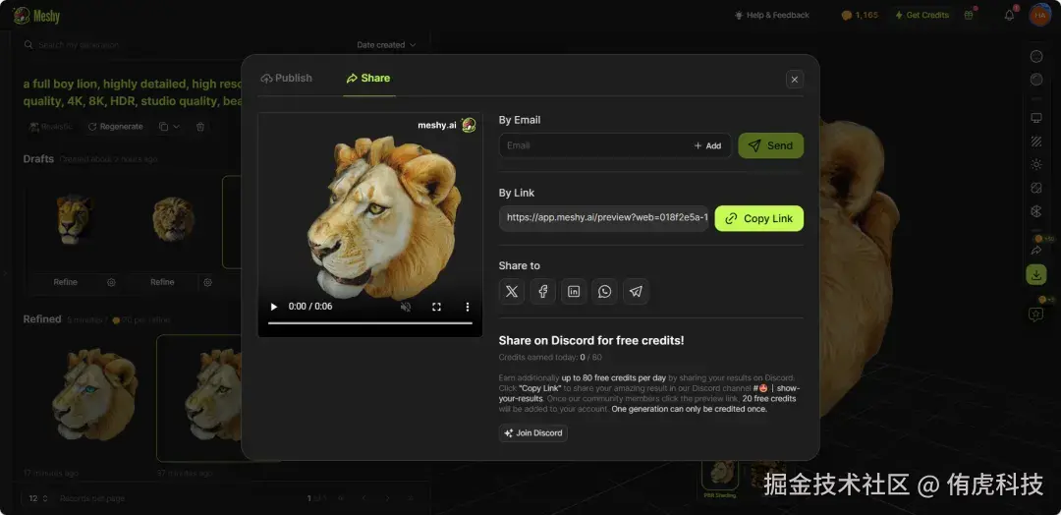View the 1,165 credits balance
This screenshot has width=1061, height=515.
tap(860, 15)
